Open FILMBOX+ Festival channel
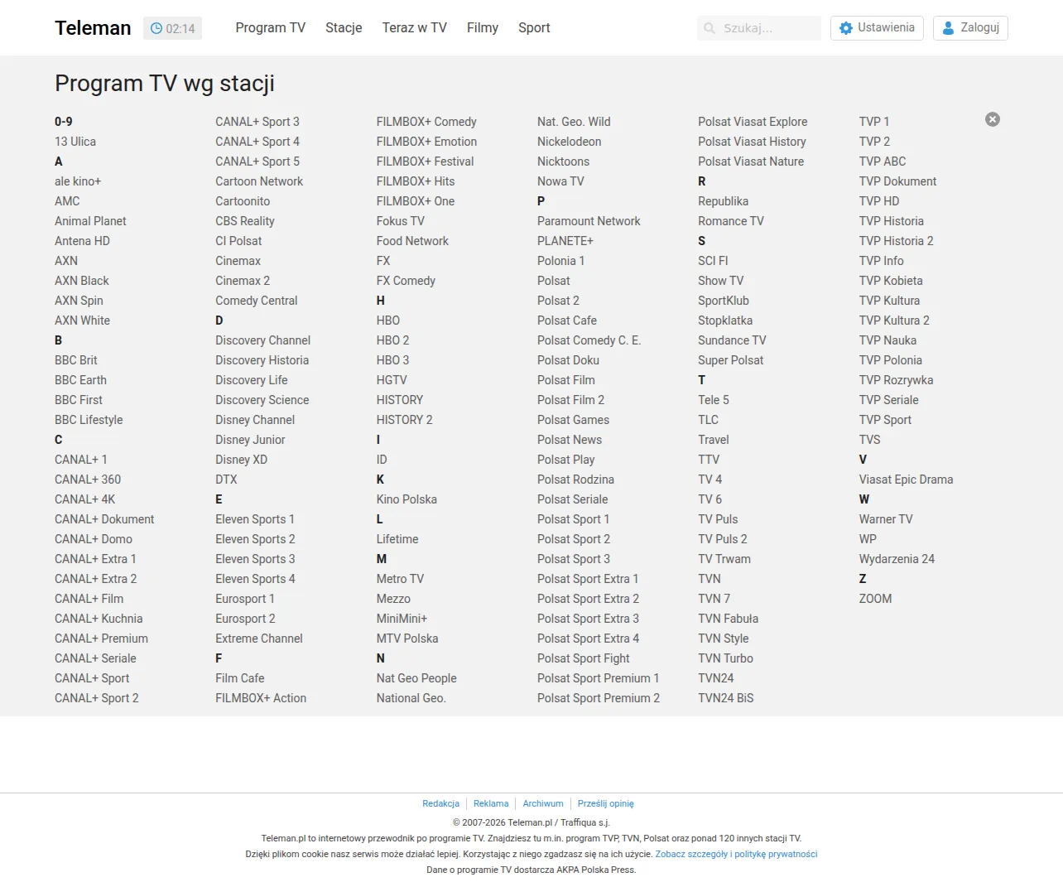Image resolution: width=1063 pixels, height=882 pixels. pos(426,161)
